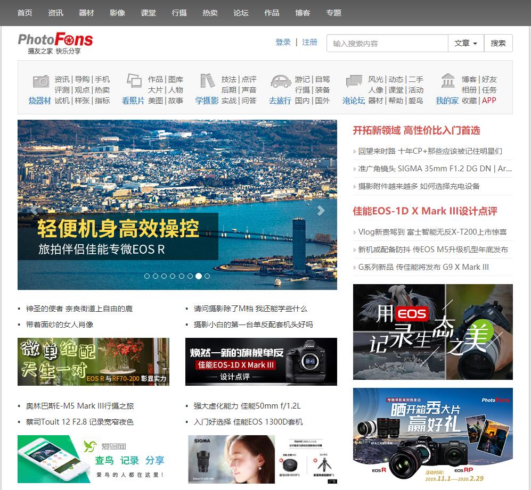Click the 登录 login link
531x490 pixels.
(x=283, y=43)
